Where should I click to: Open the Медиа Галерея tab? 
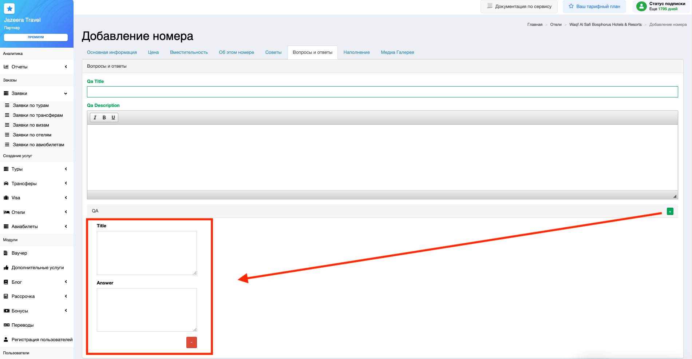coord(397,52)
